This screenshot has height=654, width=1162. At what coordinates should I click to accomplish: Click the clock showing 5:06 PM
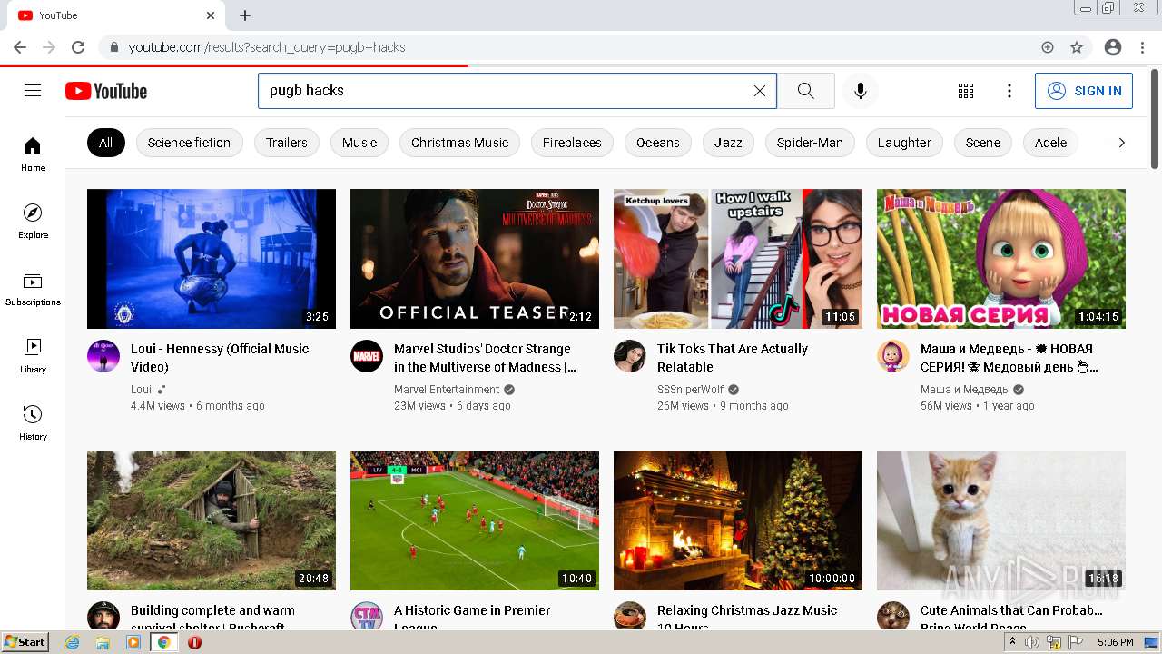click(x=1115, y=642)
